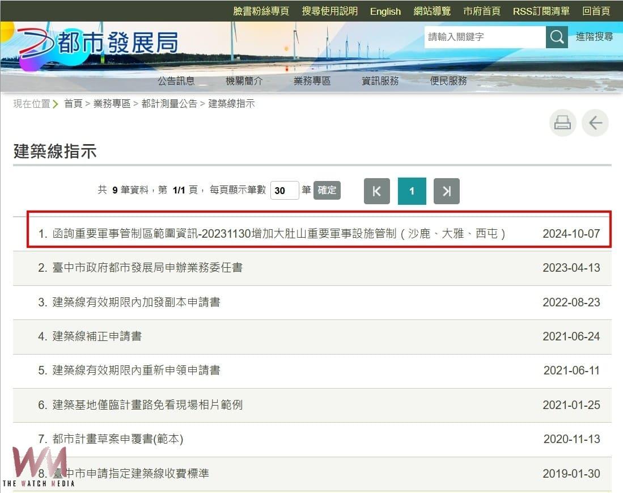Click date 2021-06-11

[571, 370]
